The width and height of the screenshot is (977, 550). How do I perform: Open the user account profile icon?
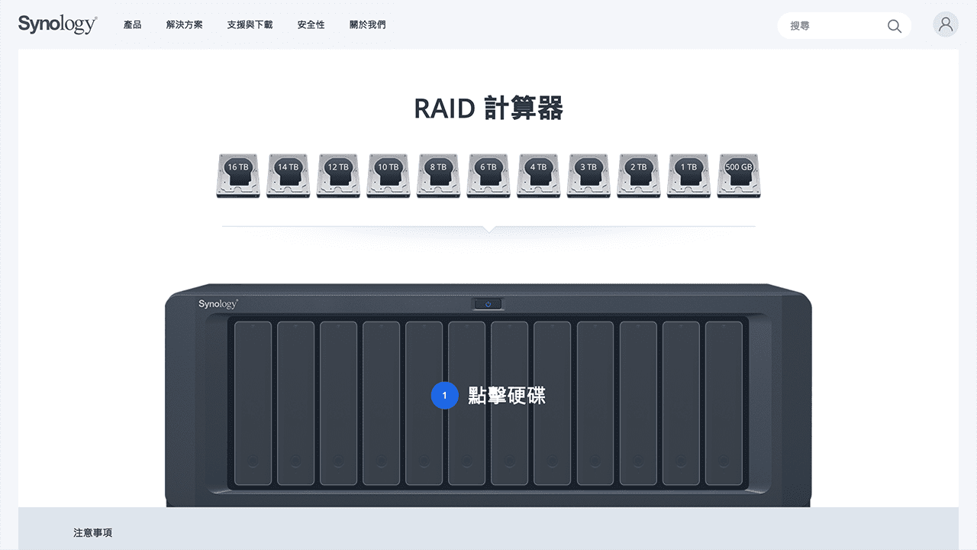tap(945, 24)
